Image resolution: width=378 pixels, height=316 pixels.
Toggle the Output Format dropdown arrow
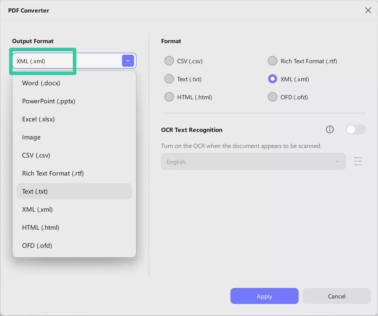click(128, 61)
